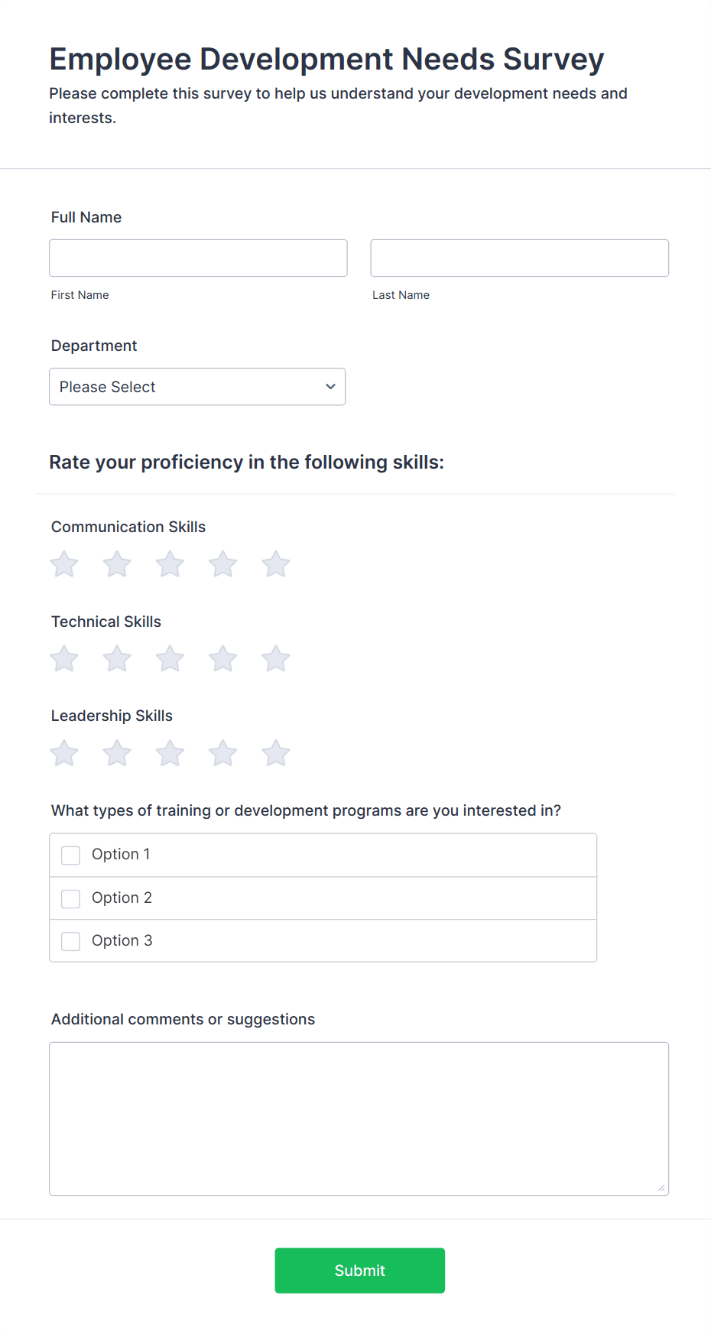Screen dimensions: 711x1331
Task: Open the Department dropdown
Action: pyautogui.click(x=197, y=387)
